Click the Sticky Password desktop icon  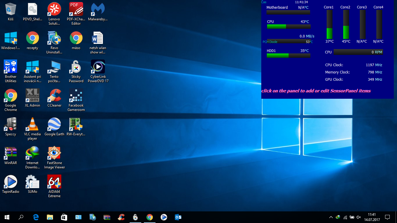click(x=76, y=67)
